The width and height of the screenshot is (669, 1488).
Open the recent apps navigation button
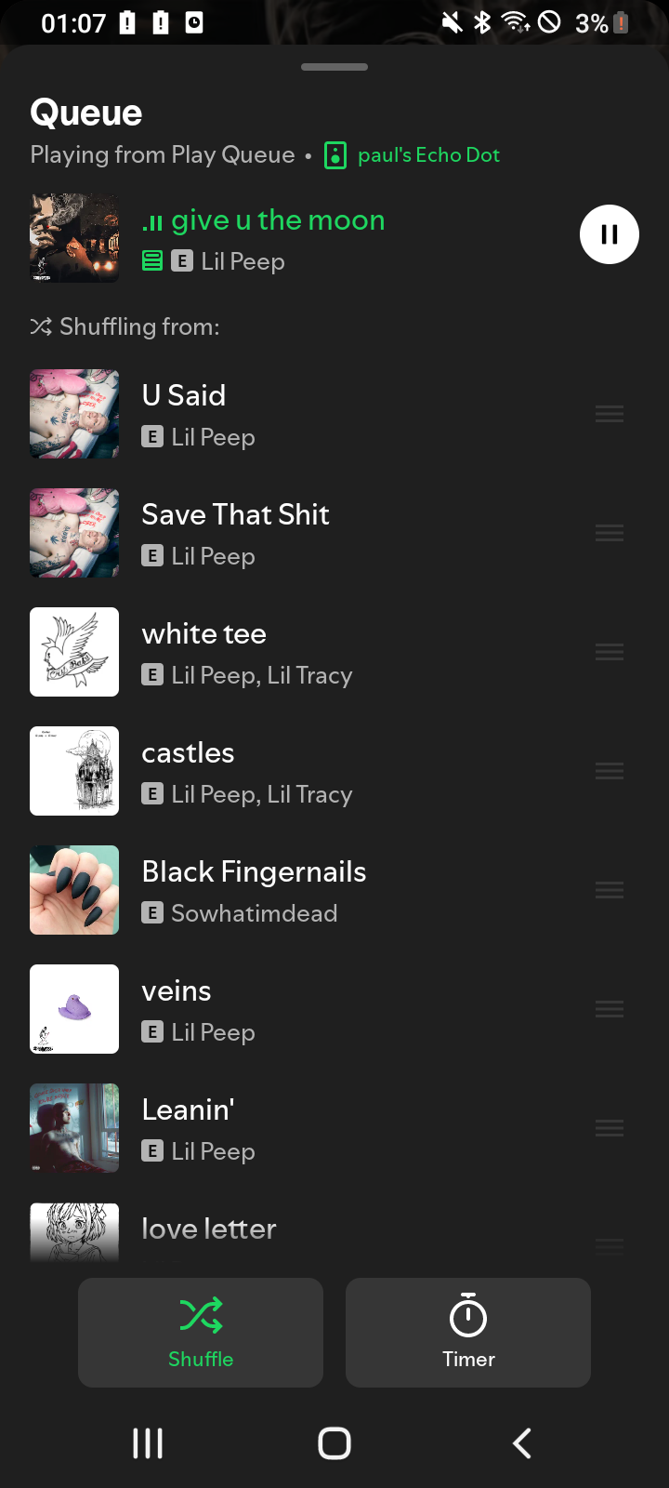[x=148, y=1443]
